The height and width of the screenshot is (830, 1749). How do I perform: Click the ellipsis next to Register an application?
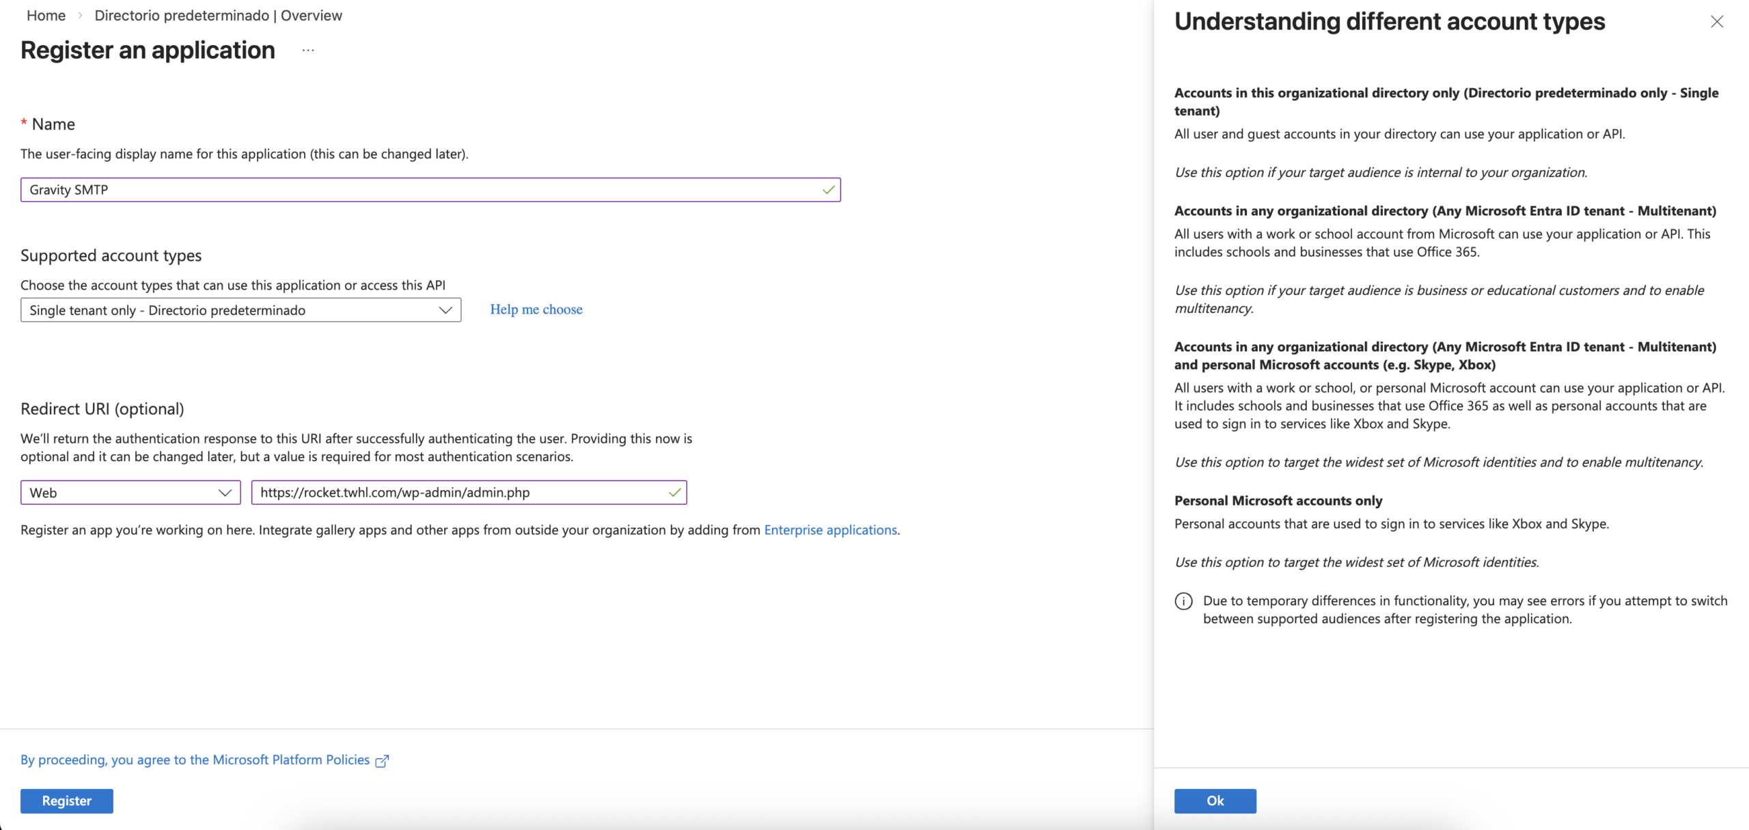pos(308,51)
